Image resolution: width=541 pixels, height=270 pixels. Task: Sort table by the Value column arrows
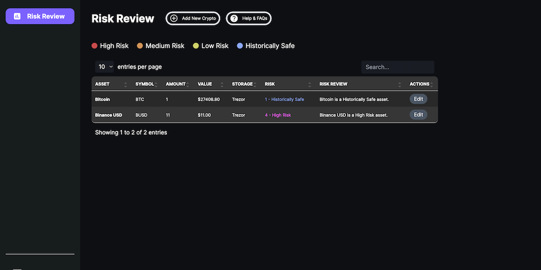[222, 84]
